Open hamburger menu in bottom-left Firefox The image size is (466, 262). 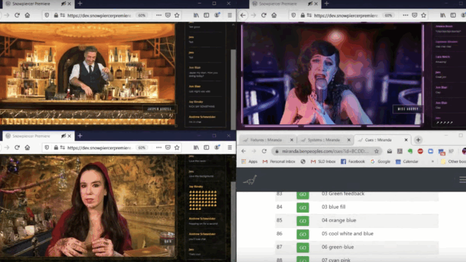(x=230, y=147)
